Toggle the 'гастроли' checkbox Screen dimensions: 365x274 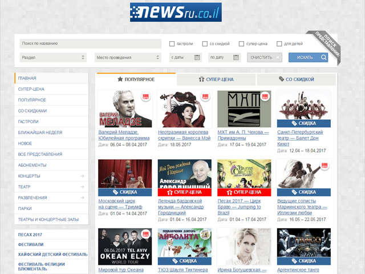pos(172,43)
